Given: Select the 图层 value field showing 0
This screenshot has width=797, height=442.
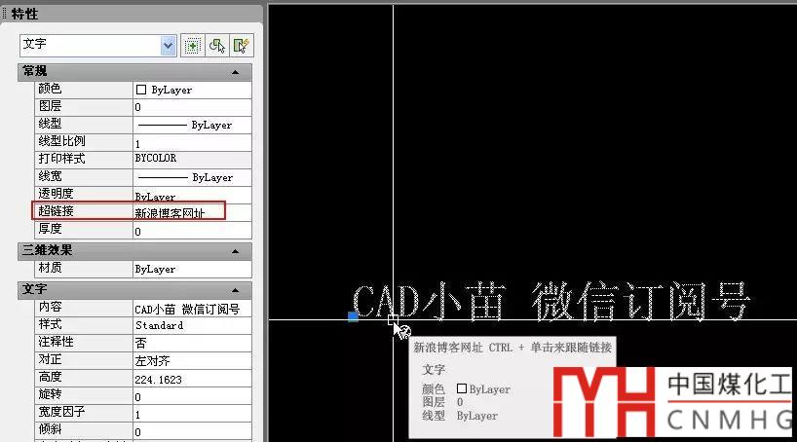Looking at the screenshot, I should point(192,107).
